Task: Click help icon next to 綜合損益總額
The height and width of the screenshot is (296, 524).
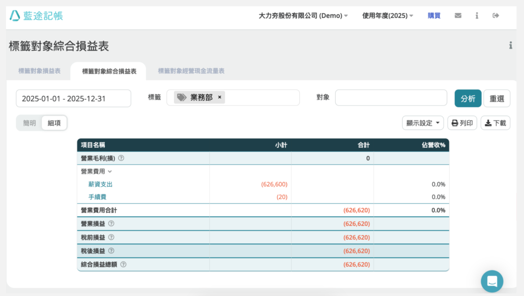Action: [x=123, y=264]
